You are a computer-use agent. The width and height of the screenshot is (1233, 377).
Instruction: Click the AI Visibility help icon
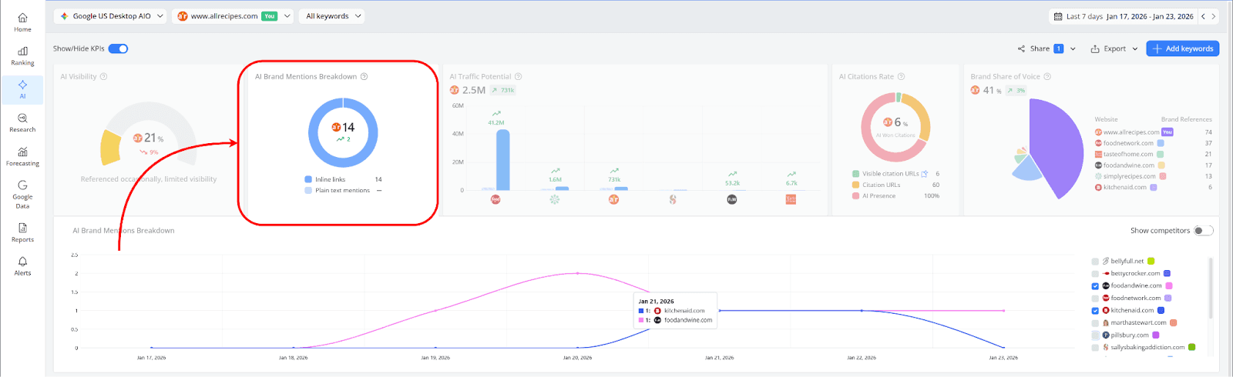click(104, 77)
